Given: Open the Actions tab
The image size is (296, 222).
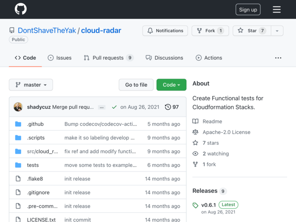Looking at the screenshot, I should (209, 58).
